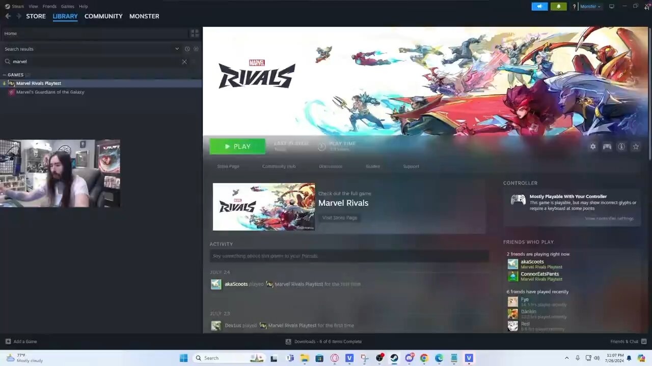Open the Help menu

[x=83, y=7]
